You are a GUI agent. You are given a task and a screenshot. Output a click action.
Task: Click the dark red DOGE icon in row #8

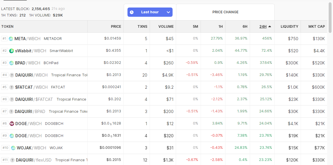[x=12, y=124]
